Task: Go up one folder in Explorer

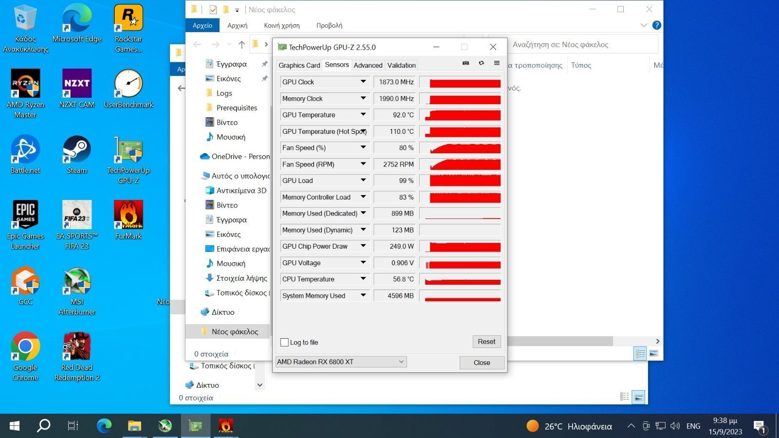Action: (x=241, y=45)
